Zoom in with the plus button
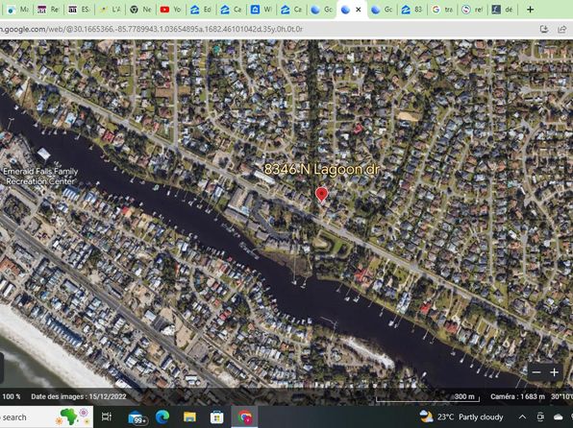This screenshot has width=573, height=428. pos(554,372)
